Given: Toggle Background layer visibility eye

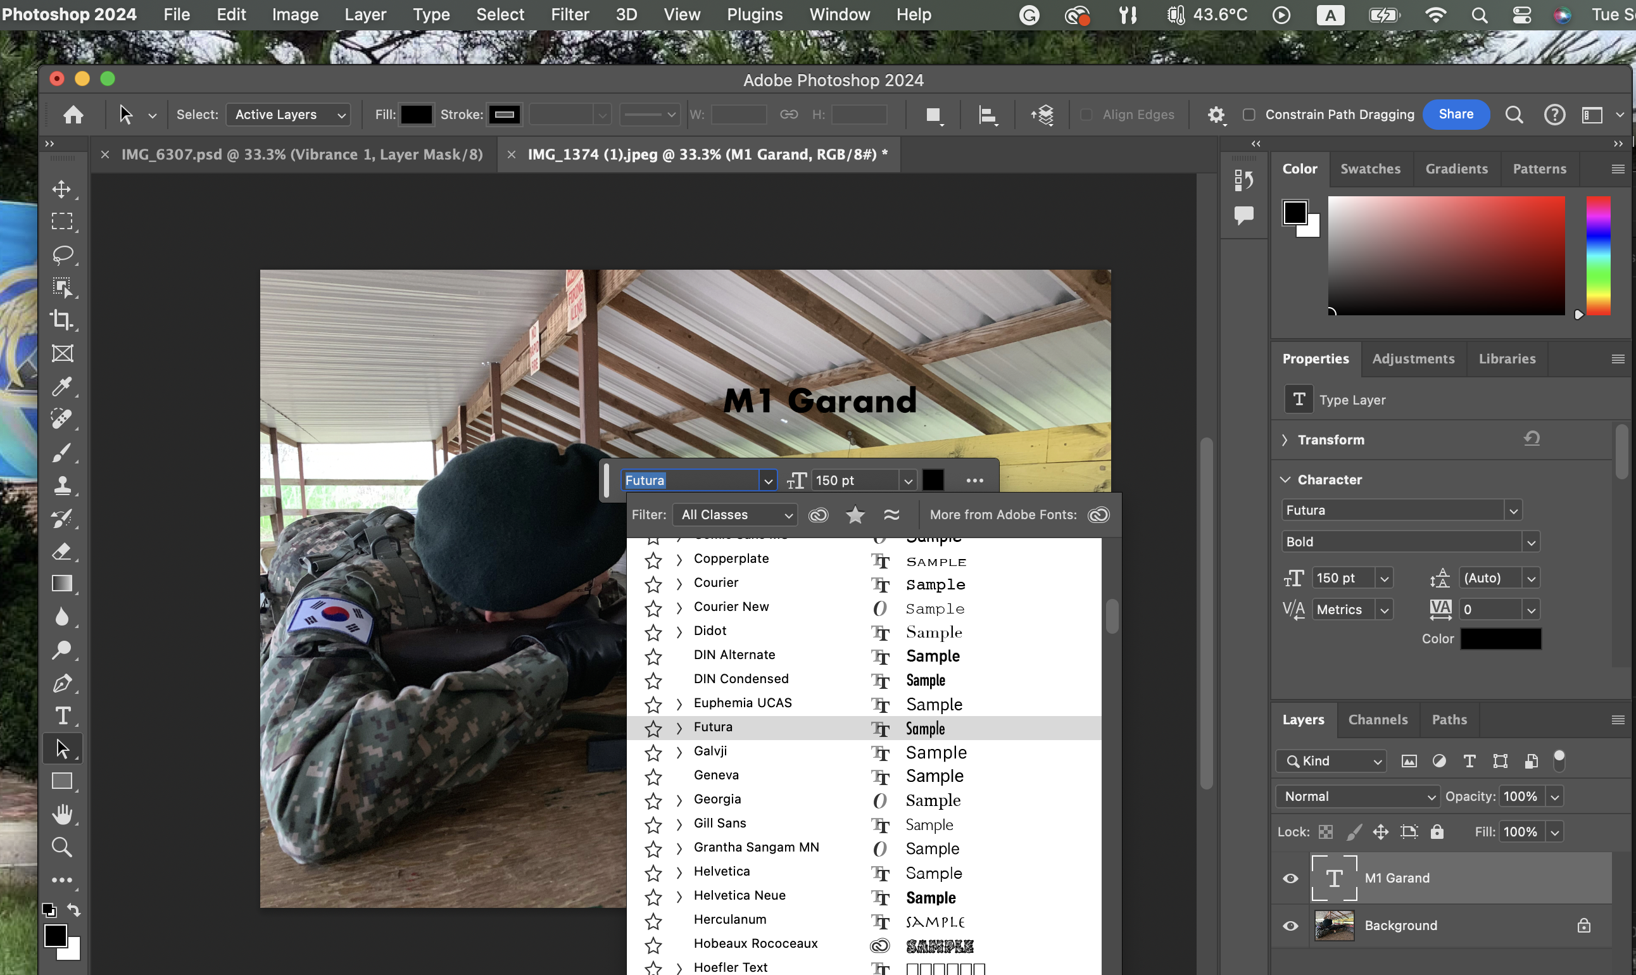Looking at the screenshot, I should coord(1290,926).
